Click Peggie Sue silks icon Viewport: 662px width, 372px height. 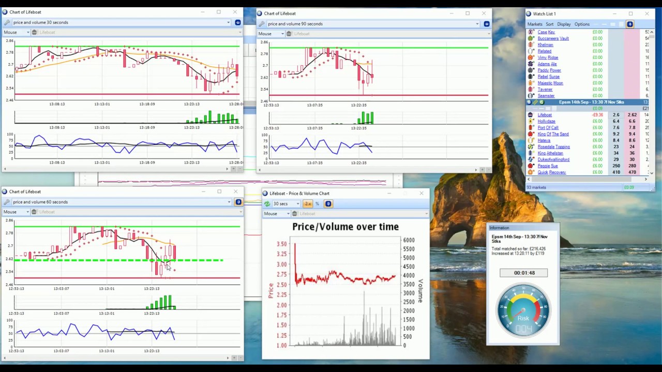pos(531,166)
